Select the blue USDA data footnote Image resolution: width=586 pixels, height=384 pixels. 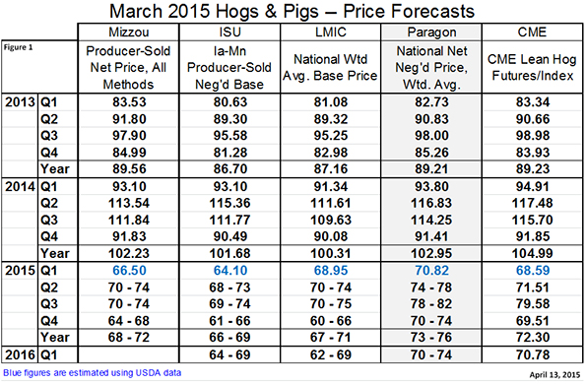(92, 373)
